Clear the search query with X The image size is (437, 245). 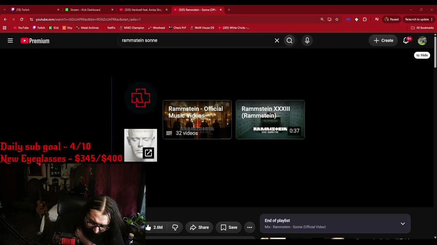pos(277,40)
